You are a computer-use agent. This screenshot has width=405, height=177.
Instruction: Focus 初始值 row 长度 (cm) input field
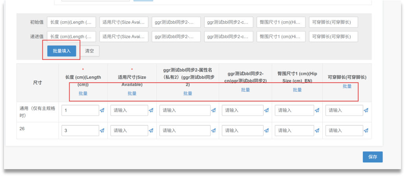[71, 22]
